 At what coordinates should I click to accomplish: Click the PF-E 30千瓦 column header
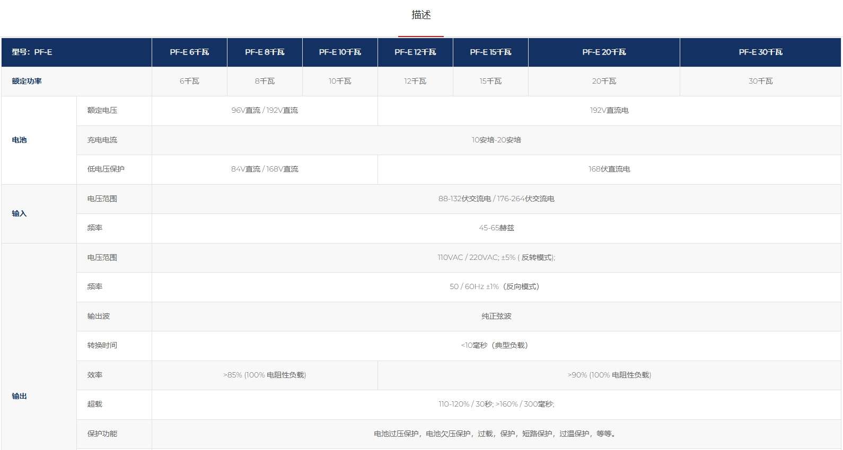(760, 52)
